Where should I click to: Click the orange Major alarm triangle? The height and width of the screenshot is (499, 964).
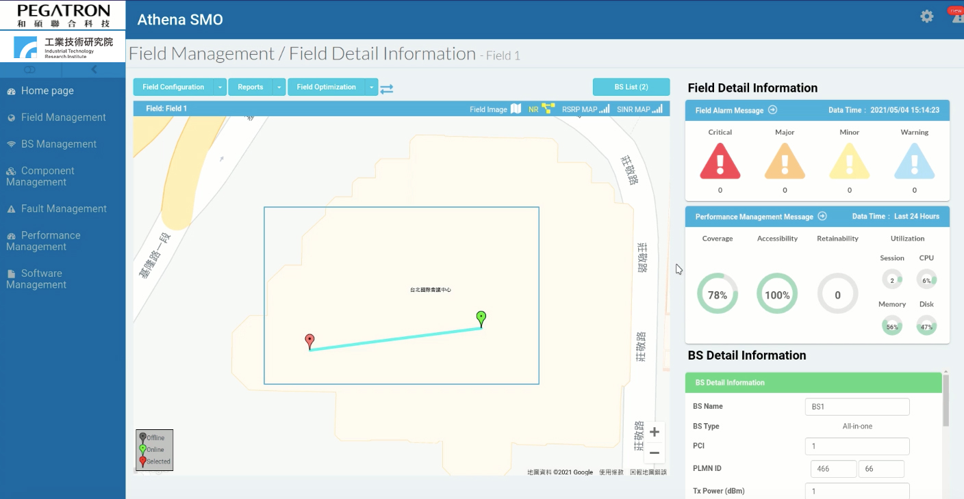coord(785,163)
